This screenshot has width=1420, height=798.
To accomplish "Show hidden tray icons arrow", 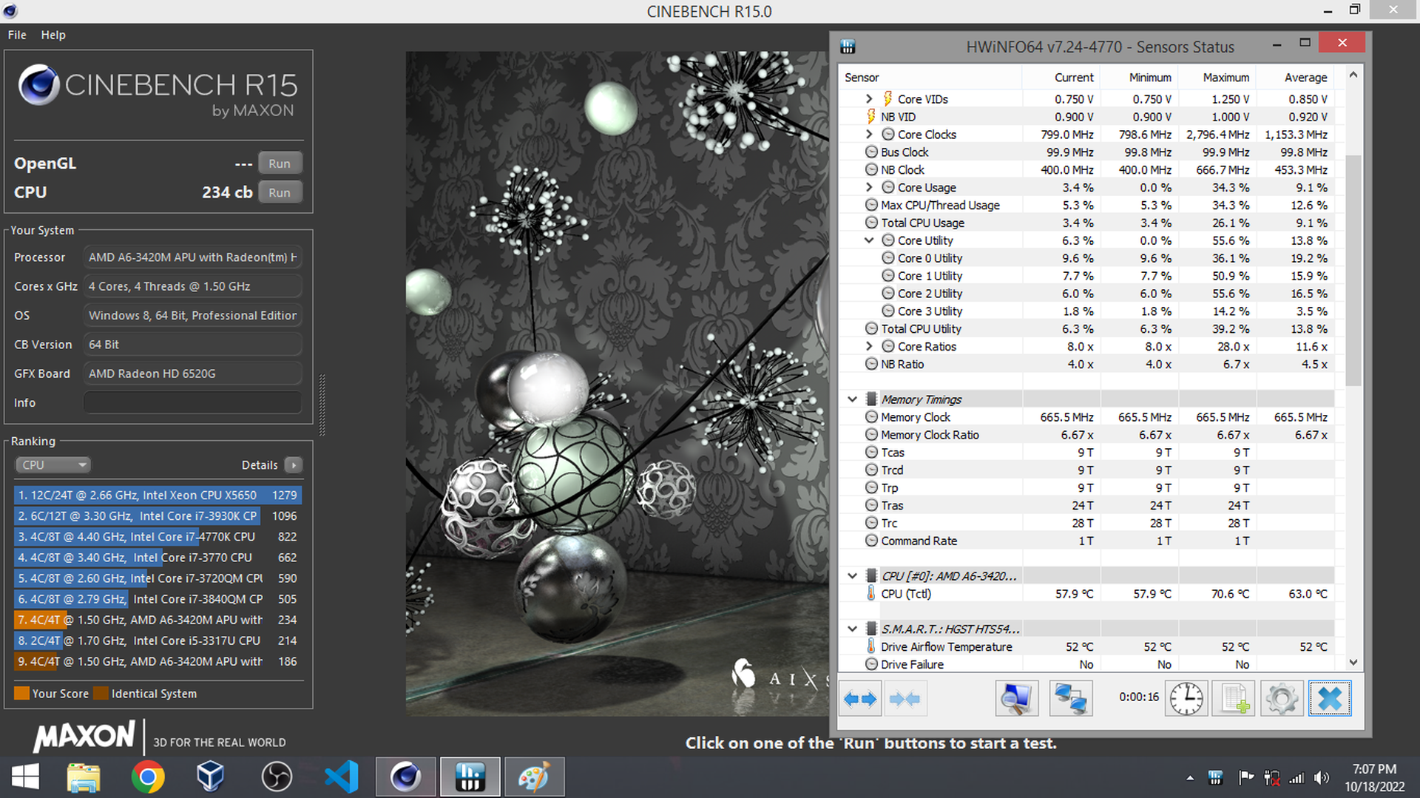I will (x=1190, y=778).
